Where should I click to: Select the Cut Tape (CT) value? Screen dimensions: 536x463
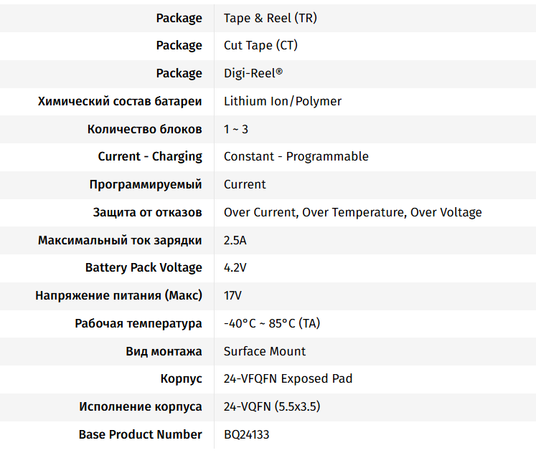[260, 45]
